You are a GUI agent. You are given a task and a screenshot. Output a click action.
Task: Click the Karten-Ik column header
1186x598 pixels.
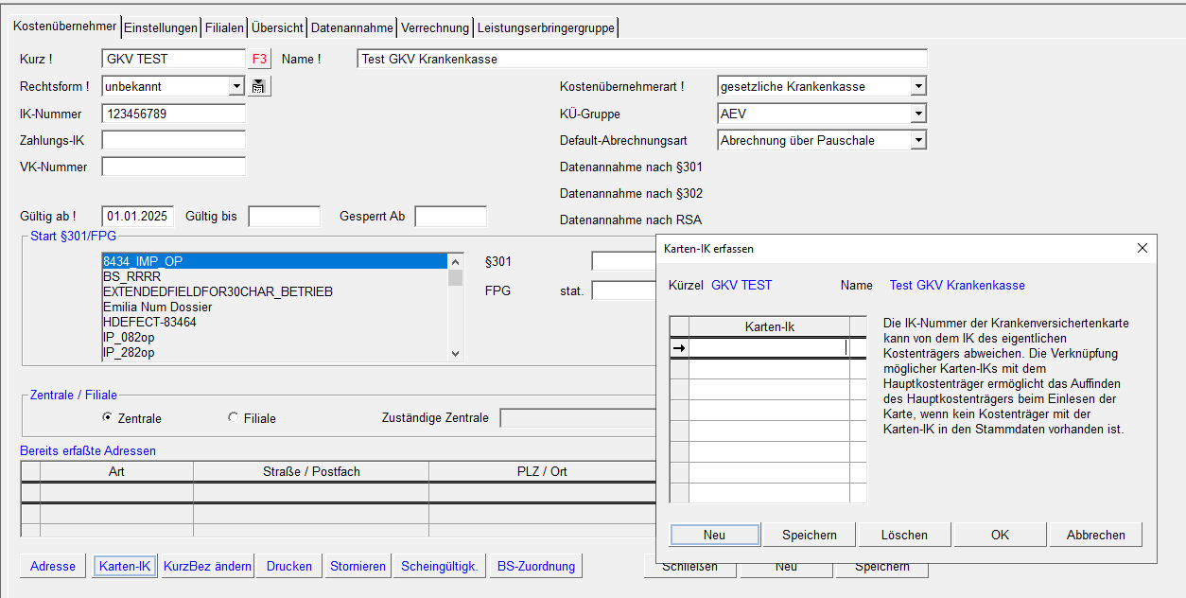(769, 327)
